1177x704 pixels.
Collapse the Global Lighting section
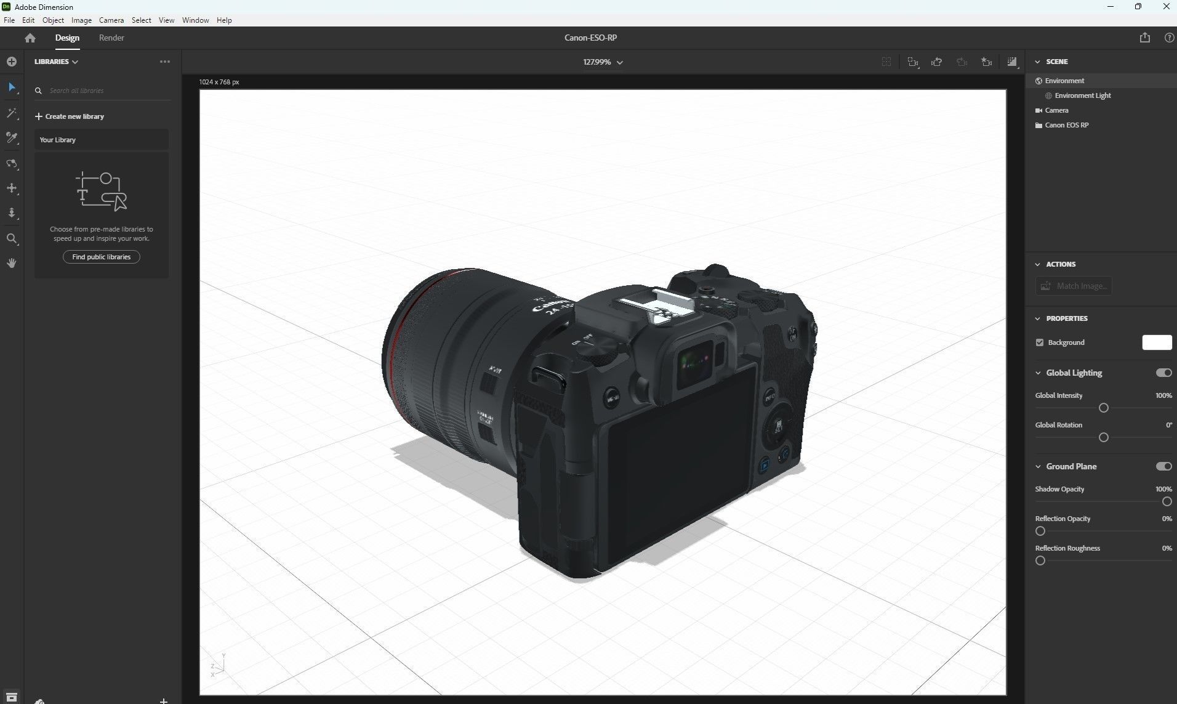tap(1038, 373)
